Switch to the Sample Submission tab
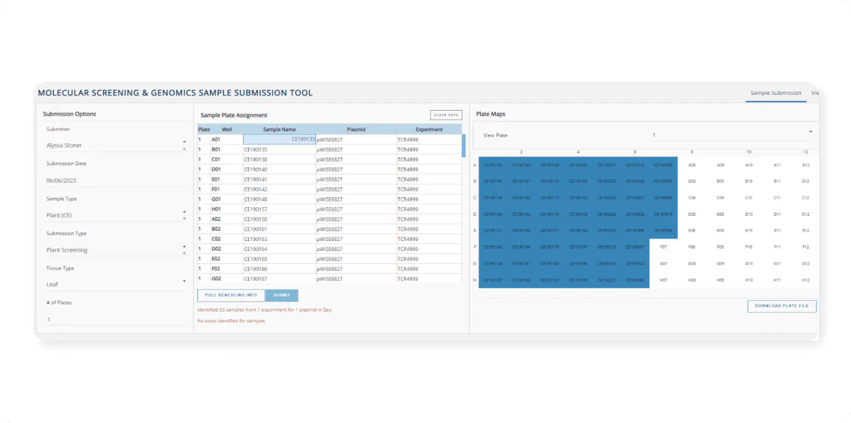The height and width of the screenshot is (423, 851). pos(776,93)
